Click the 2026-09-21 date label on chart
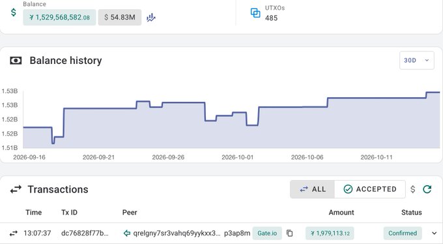 tap(98, 157)
